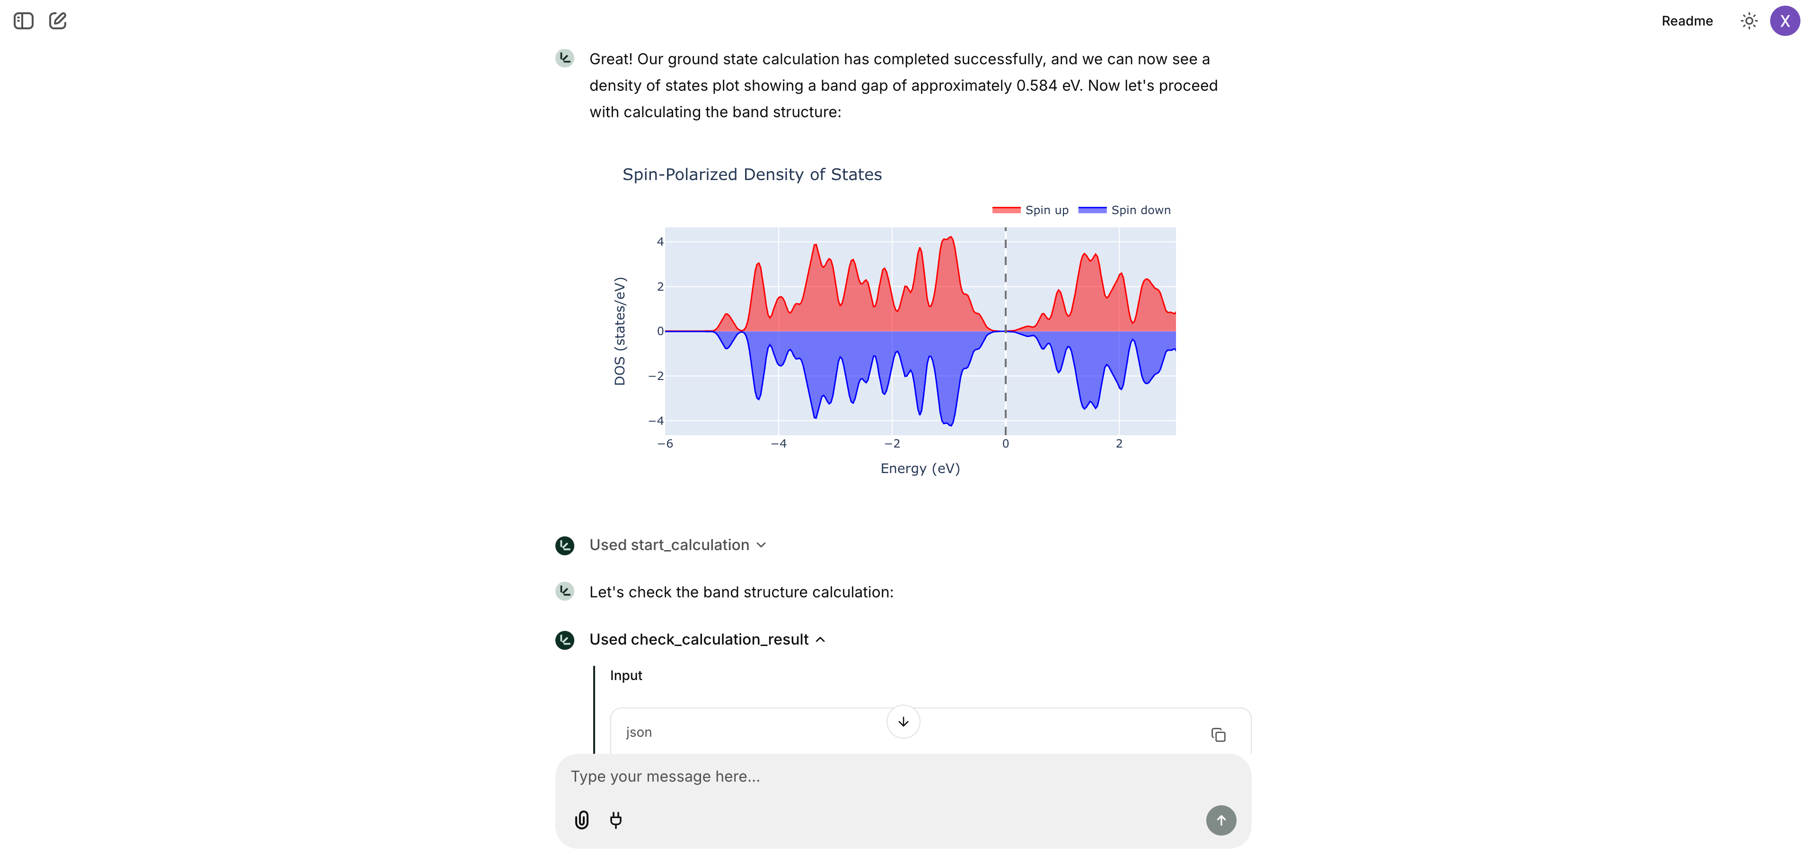Copy the json code block
This screenshot has width=1808, height=862.
(1219, 734)
